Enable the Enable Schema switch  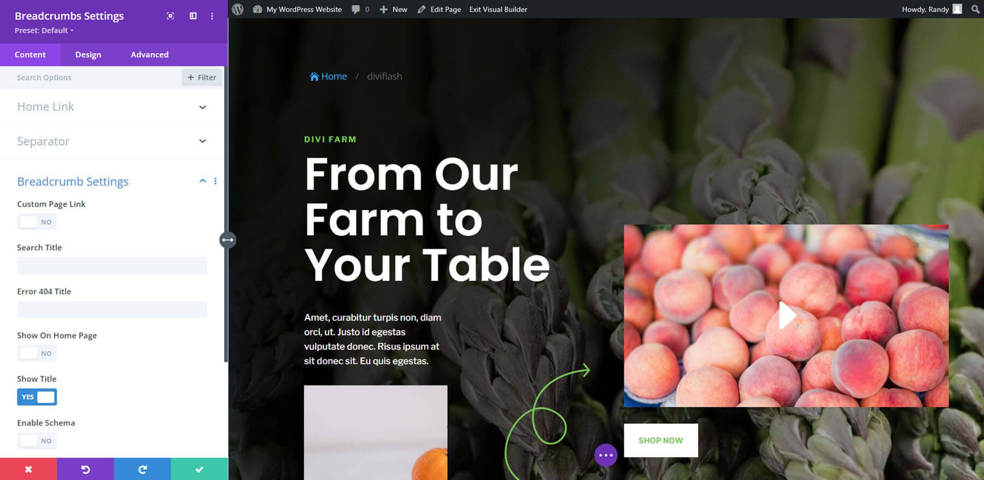click(37, 441)
